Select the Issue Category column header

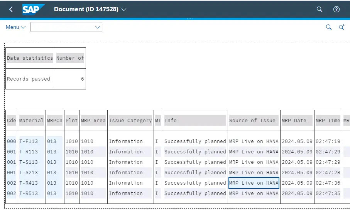click(x=130, y=120)
